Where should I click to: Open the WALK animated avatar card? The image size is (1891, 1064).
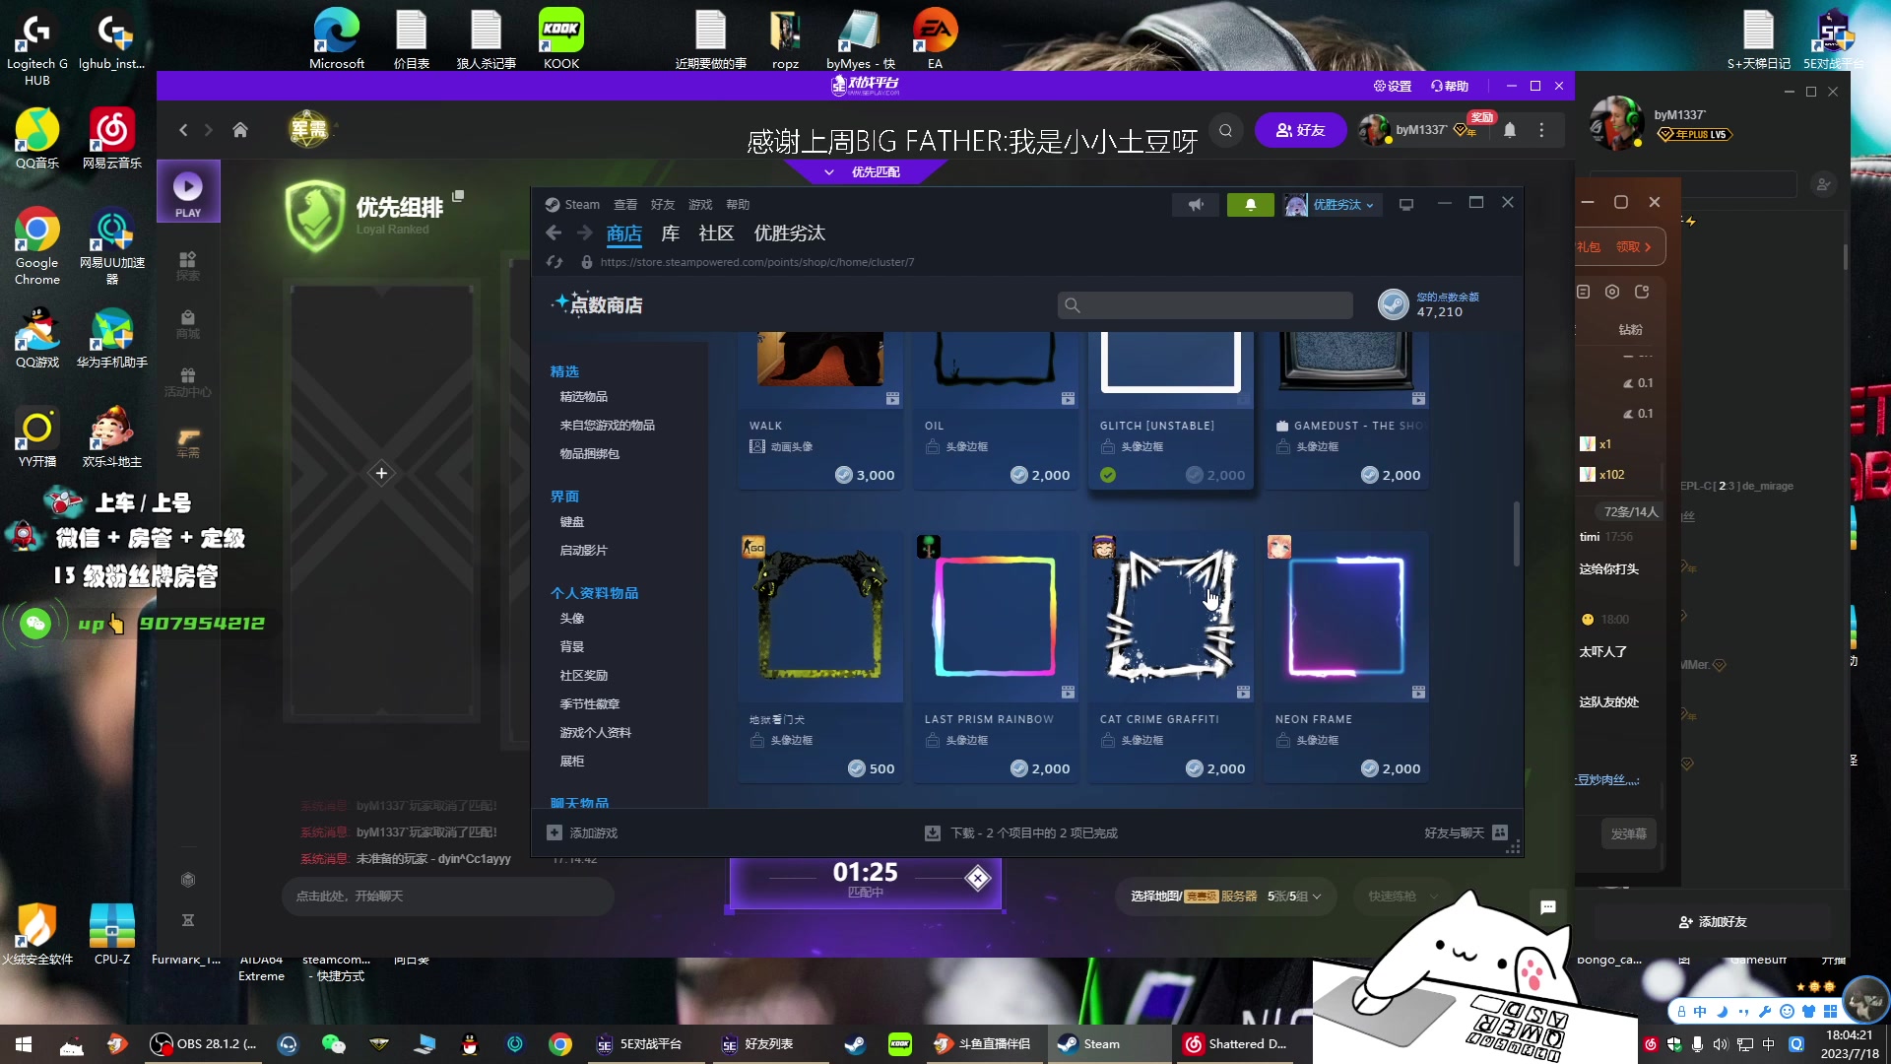820,411
